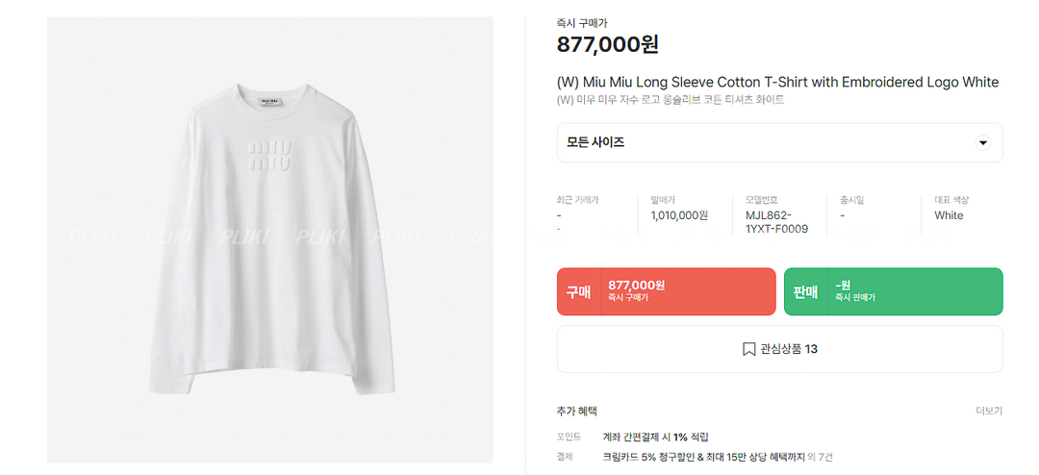Viewport: 1039px width, 475px height.
Task: Click the 모든 사이즈 dropdown arrow
Action: (x=982, y=142)
